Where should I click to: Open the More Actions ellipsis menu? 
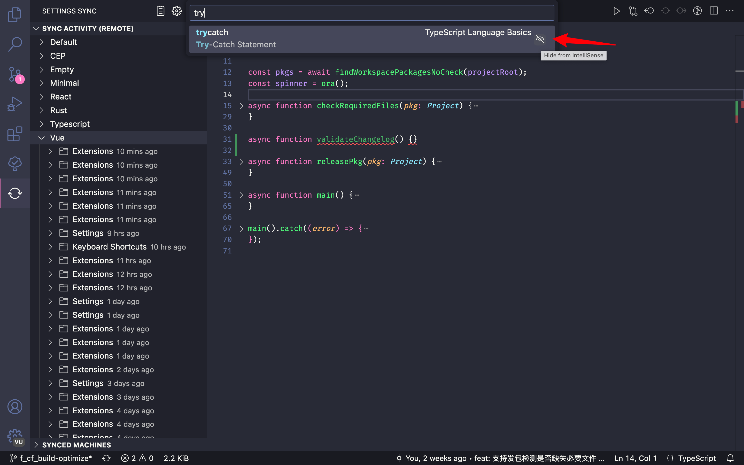click(730, 11)
